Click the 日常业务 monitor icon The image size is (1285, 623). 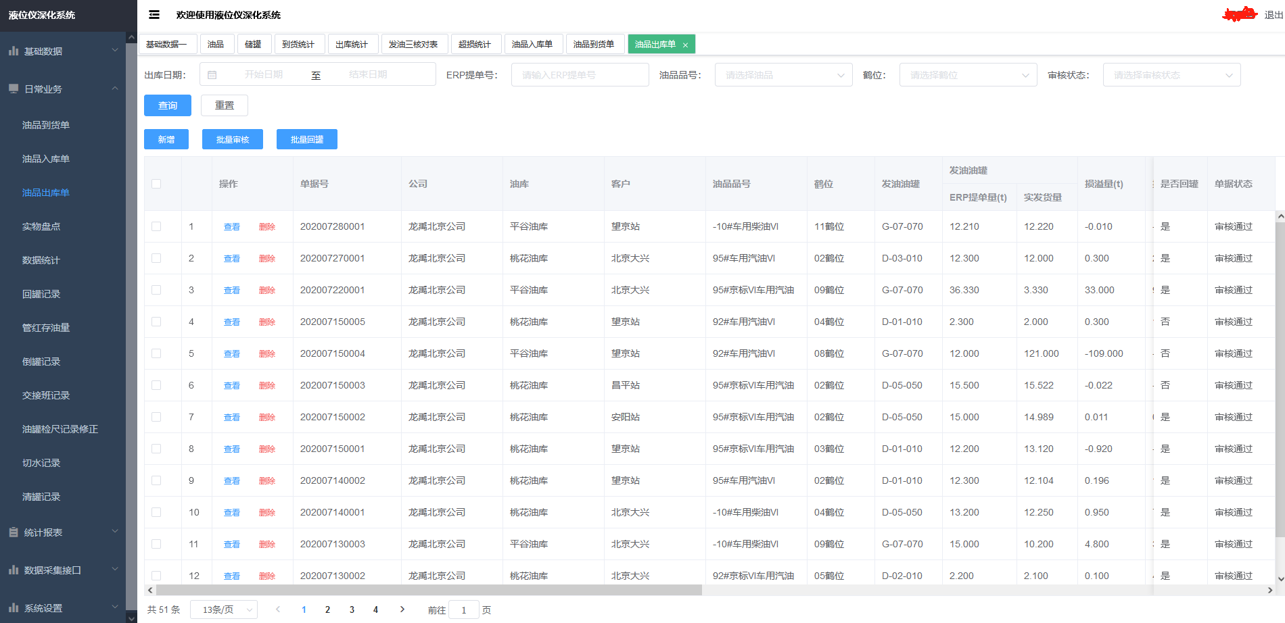coord(14,89)
